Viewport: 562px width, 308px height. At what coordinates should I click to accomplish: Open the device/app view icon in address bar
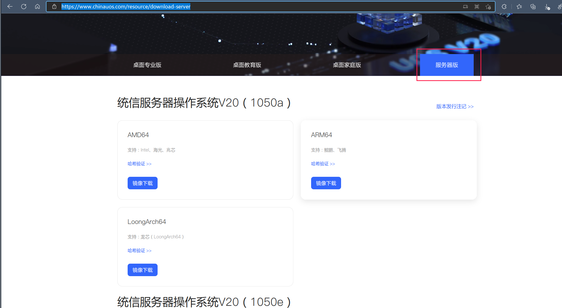pos(466,7)
